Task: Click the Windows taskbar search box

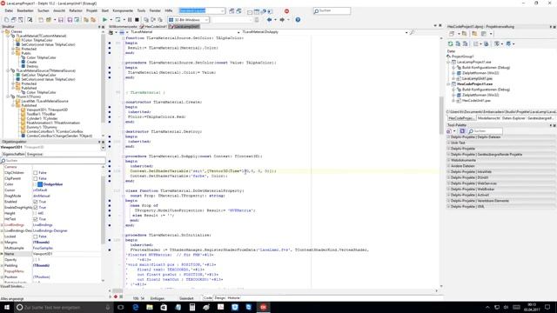Action: pyautogui.click(x=64, y=307)
